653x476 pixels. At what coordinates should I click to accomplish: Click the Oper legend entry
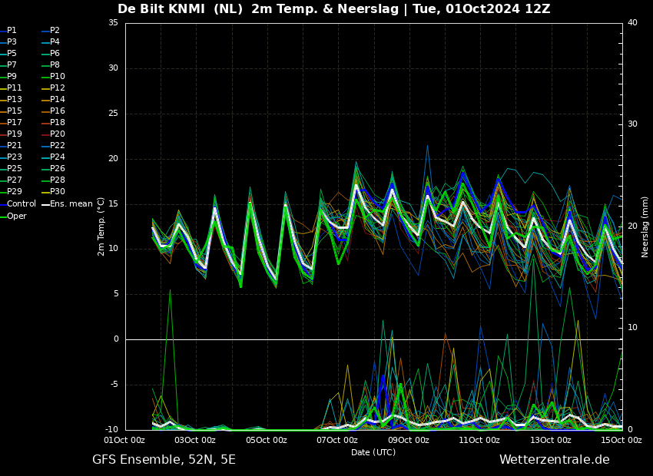[x=16, y=217]
